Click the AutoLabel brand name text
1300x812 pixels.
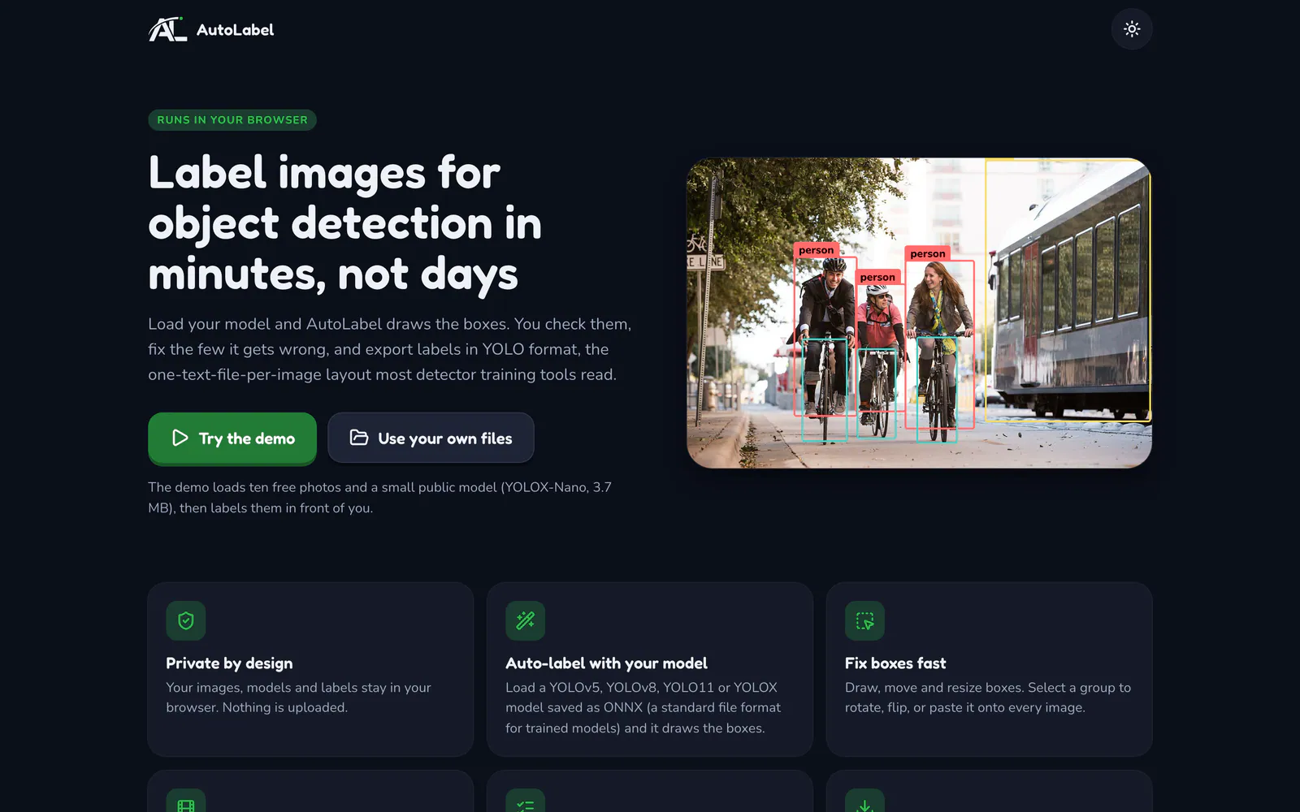point(235,30)
